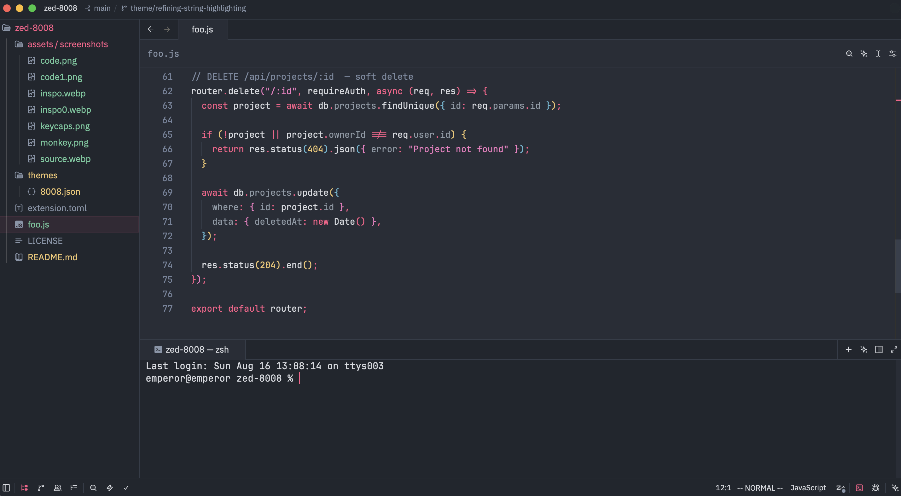Click inline assist sparkle in terminal toolbar
This screenshot has height=496, width=901.
(863, 349)
